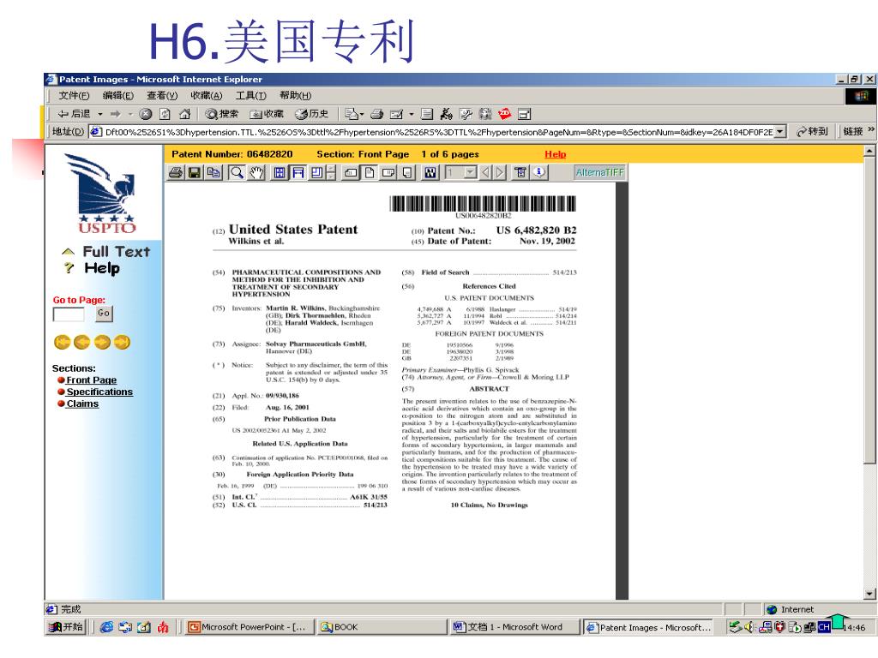Open the Specifications section link
This screenshot has width=878, height=658.
(99, 392)
